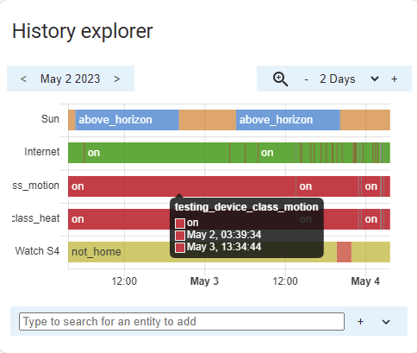Viewport: 417px width, 353px height.
Task: Click swatch beside May 2, 03:39:34
Action: coord(180,236)
